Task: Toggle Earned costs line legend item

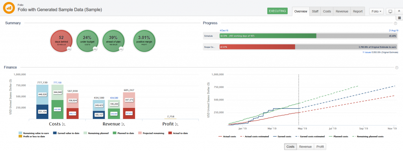Action: 283,136
